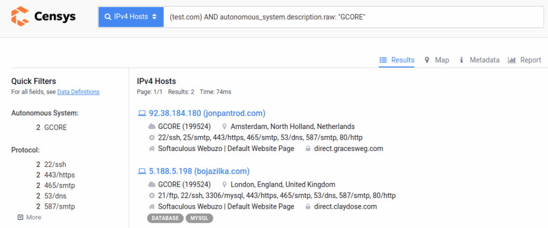This screenshot has width=548, height=228.
Task: Open host 5.188.5.198 (bojazilka.com)
Action: pyautogui.click(x=199, y=171)
